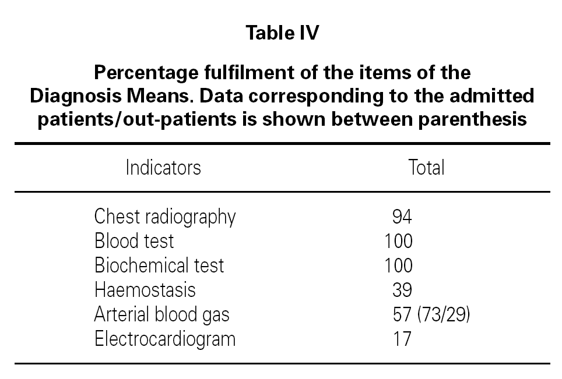Select the "Total" column header

(x=426, y=168)
